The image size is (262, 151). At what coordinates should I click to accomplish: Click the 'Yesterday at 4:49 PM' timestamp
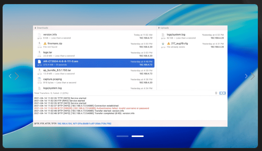141,62
